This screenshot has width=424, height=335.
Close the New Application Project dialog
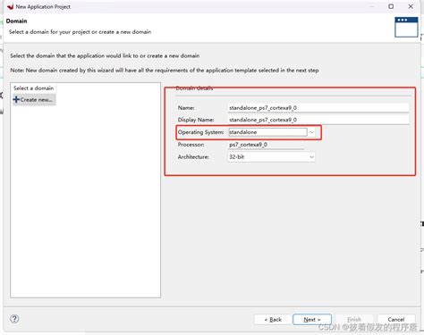(411, 6)
